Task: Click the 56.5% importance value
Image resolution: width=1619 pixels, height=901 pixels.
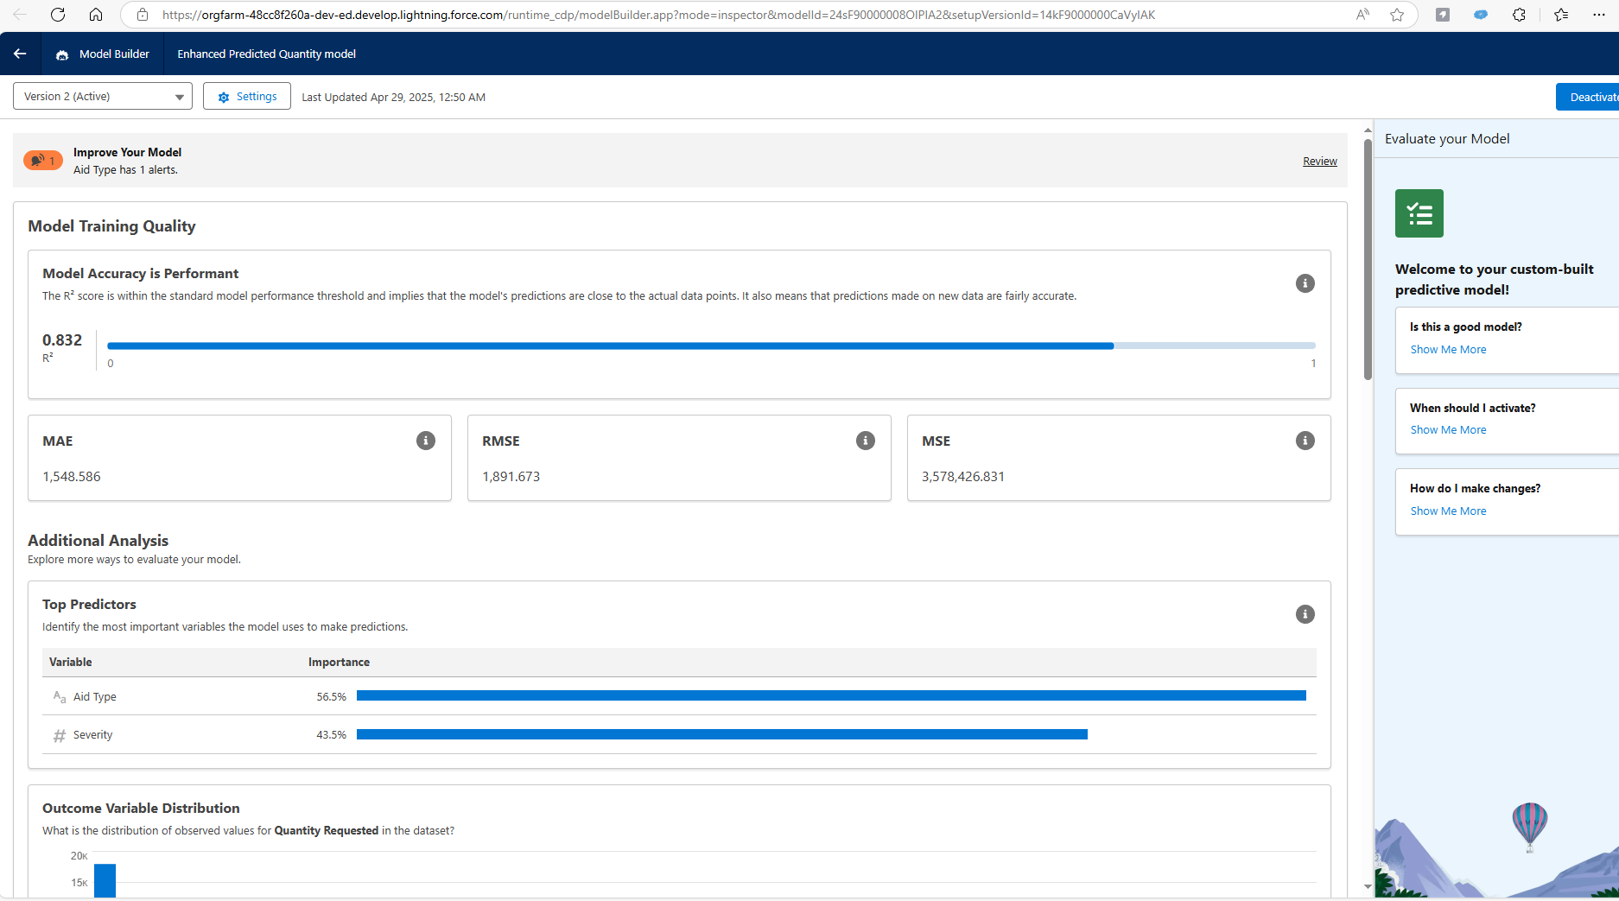Action: point(332,697)
